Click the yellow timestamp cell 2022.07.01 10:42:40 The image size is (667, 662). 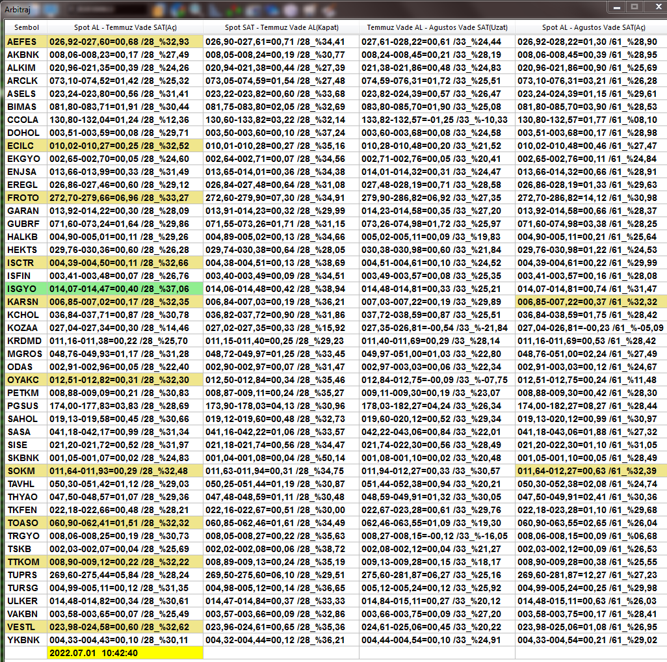(x=125, y=653)
